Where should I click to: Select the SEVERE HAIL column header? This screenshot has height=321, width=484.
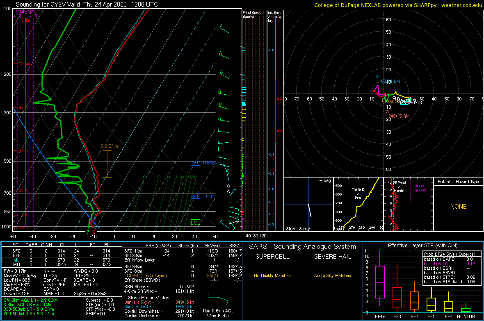pos(332,257)
